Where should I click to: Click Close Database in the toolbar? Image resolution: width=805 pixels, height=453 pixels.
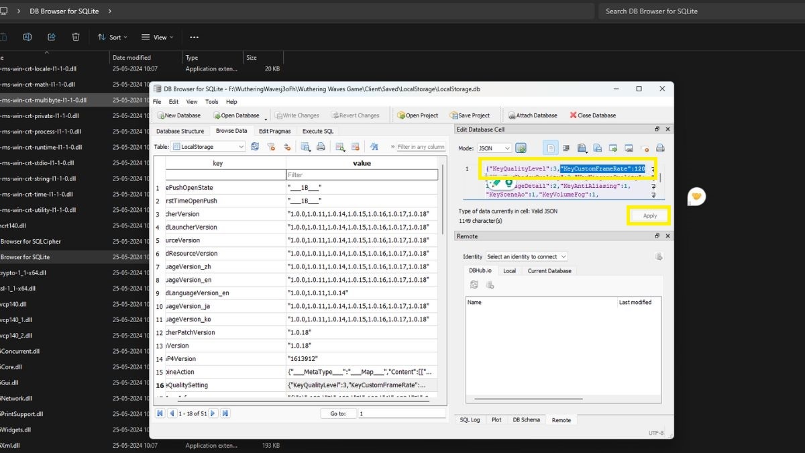click(592, 115)
